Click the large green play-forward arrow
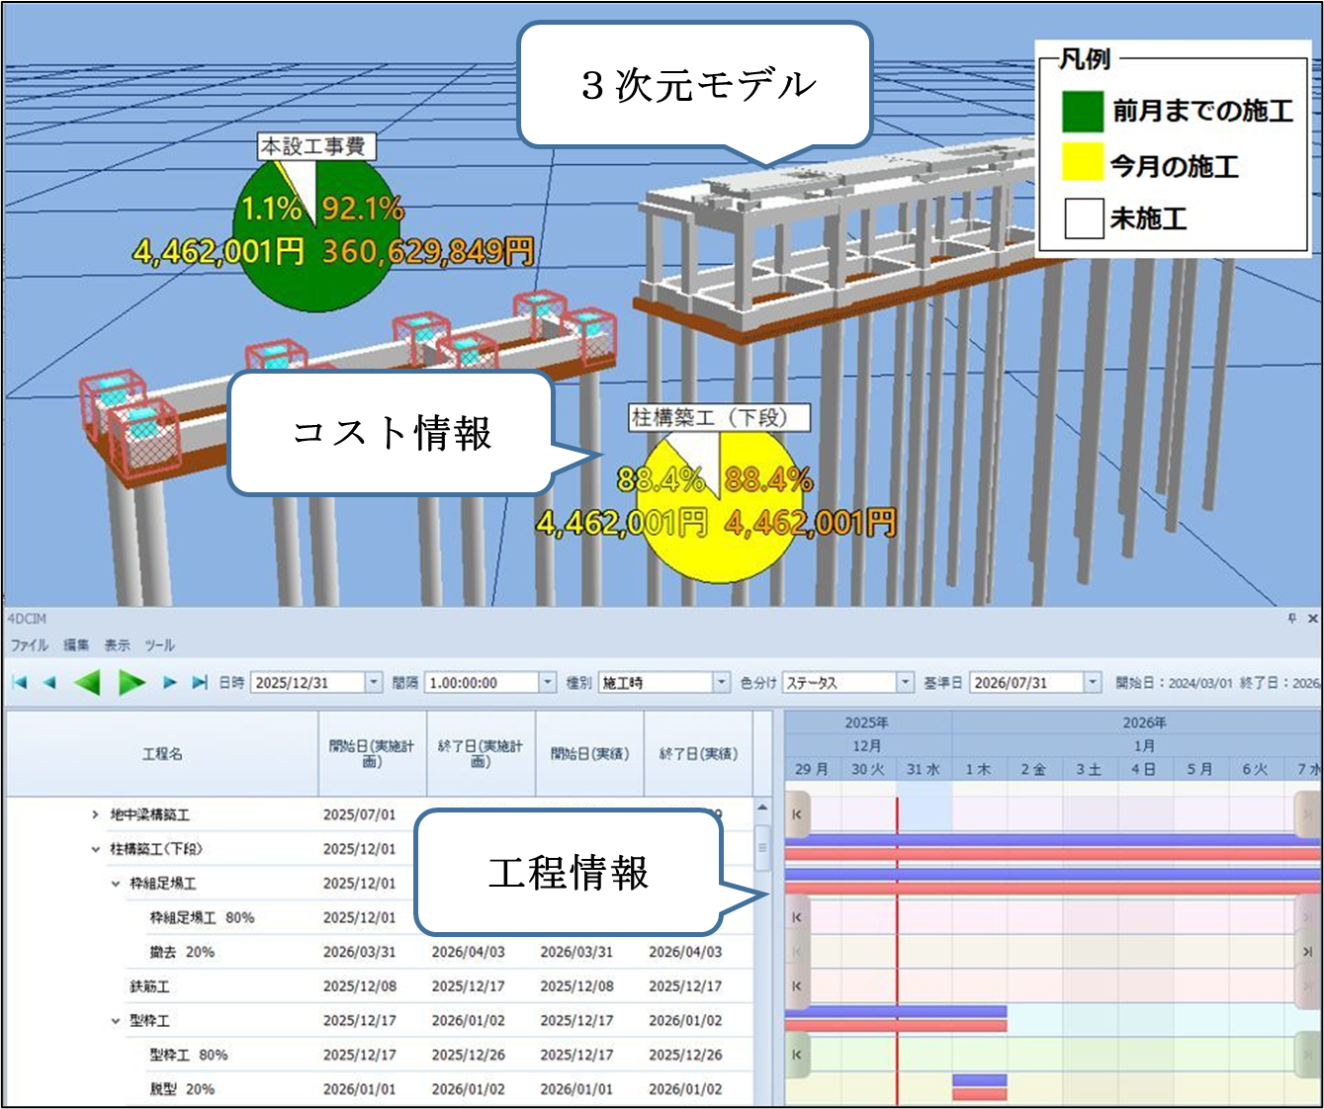 pyautogui.click(x=132, y=682)
